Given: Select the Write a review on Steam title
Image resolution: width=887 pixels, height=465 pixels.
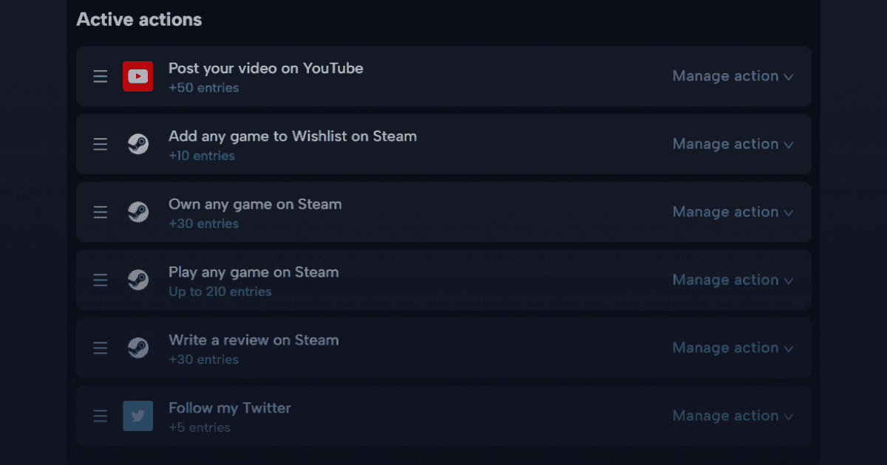Looking at the screenshot, I should [254, 340].
